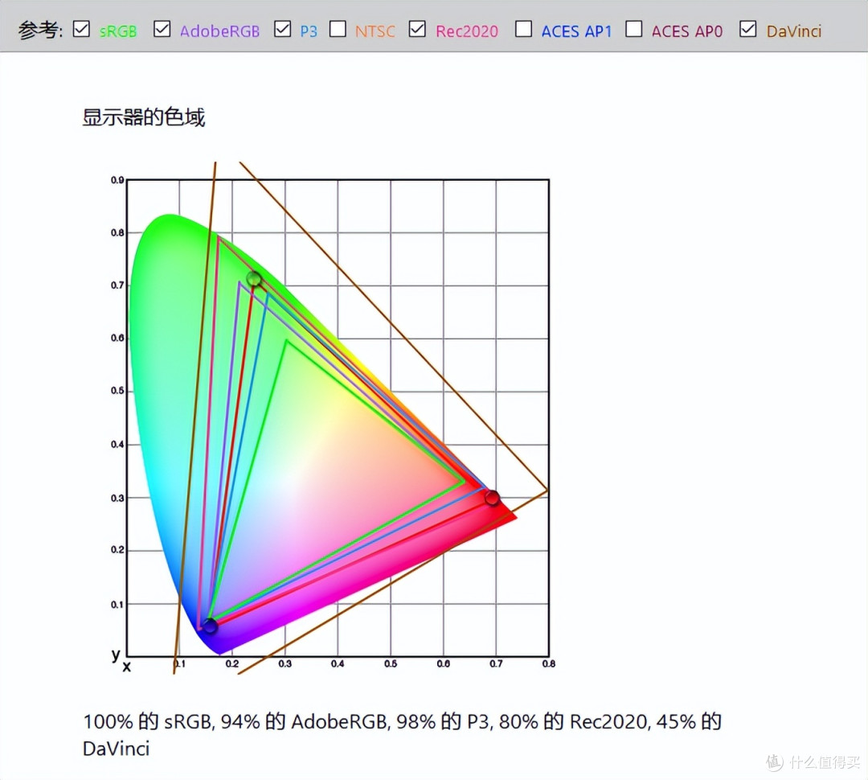Check the ACES AP1 checkbox
The image size is (868, 780).
[x=523, y=29]
